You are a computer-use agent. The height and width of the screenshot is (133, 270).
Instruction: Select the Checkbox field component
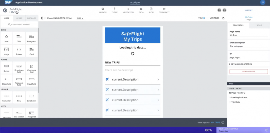coord(32,68)
